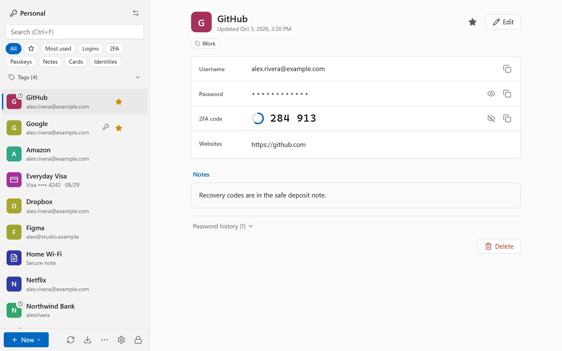Expand Password history (1)

click(223, 227)
